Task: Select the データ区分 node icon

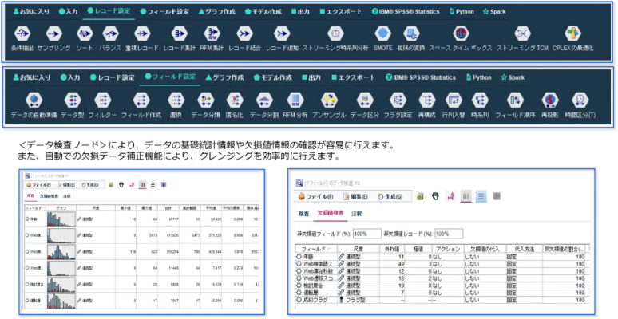Action: tap(365, 100)
